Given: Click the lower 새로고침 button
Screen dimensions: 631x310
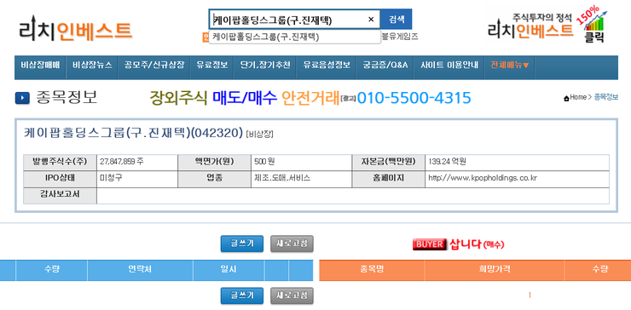Looking at the screenshot, I should pyautogui.click(x=292, y=296).
